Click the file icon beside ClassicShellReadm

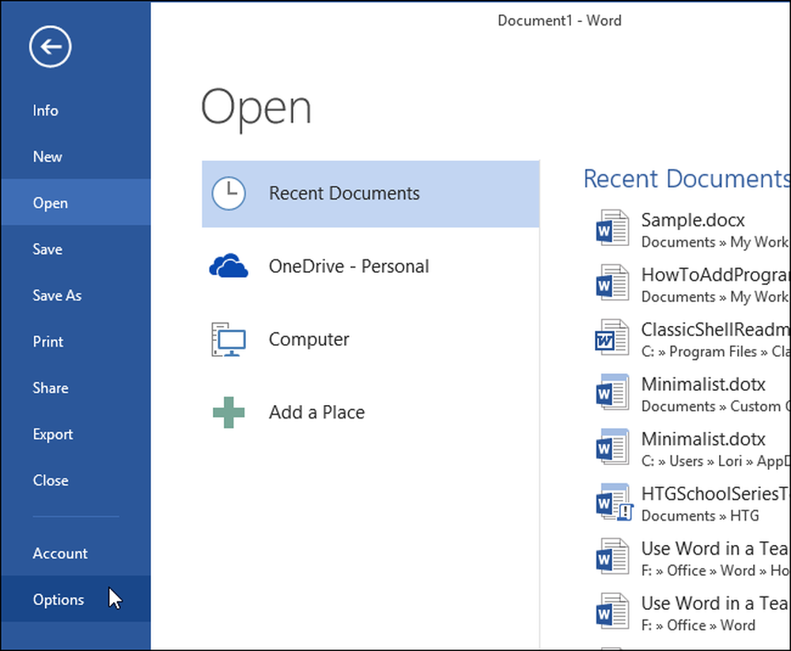click(612, 338)
